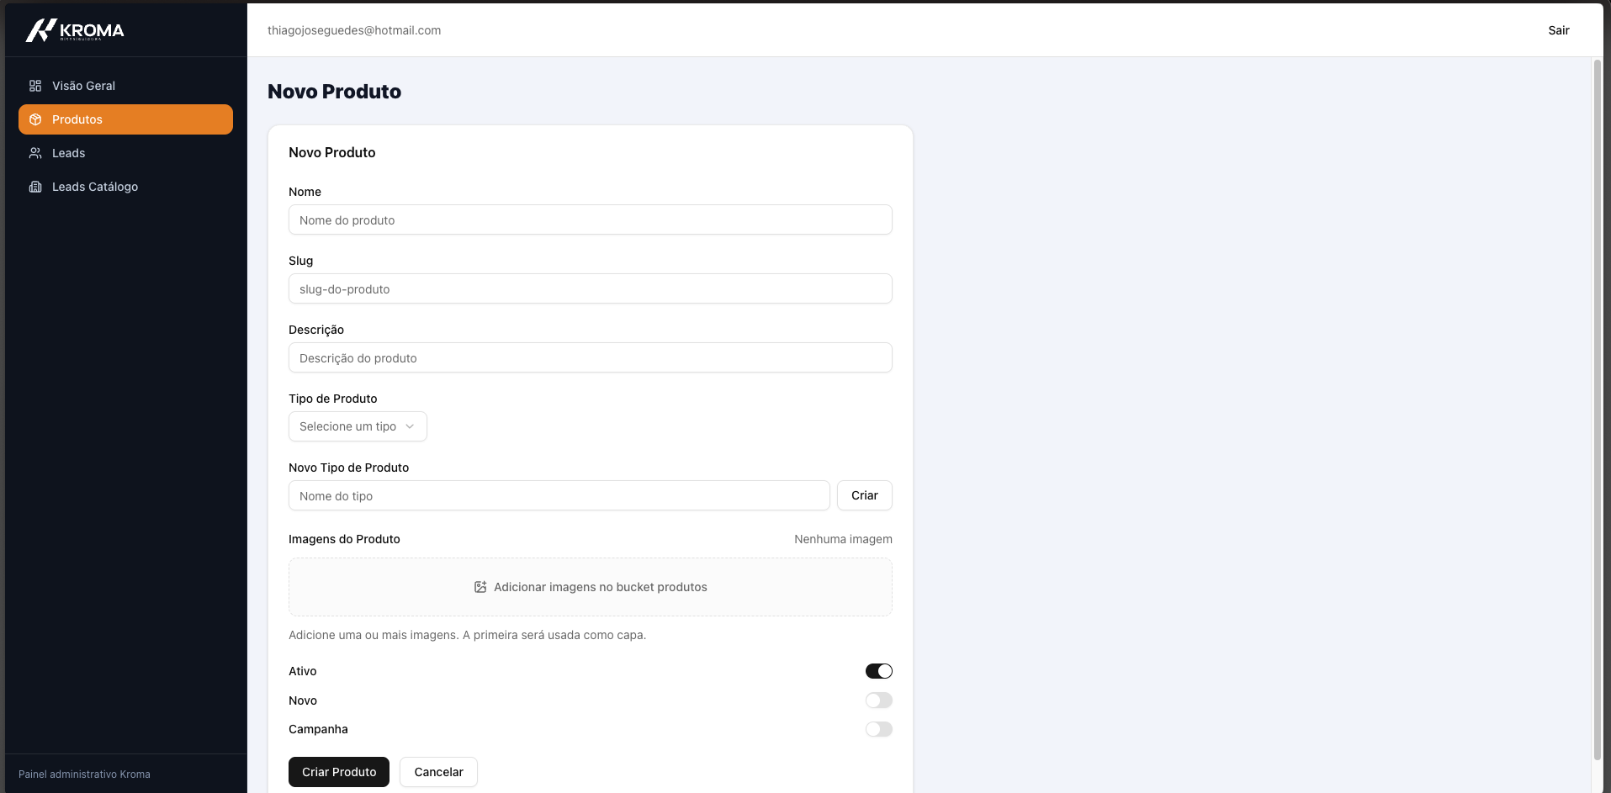The image size is (1611, 793).
Task: Click the add-image icon in upload area
Action: (x=480, y=587)
